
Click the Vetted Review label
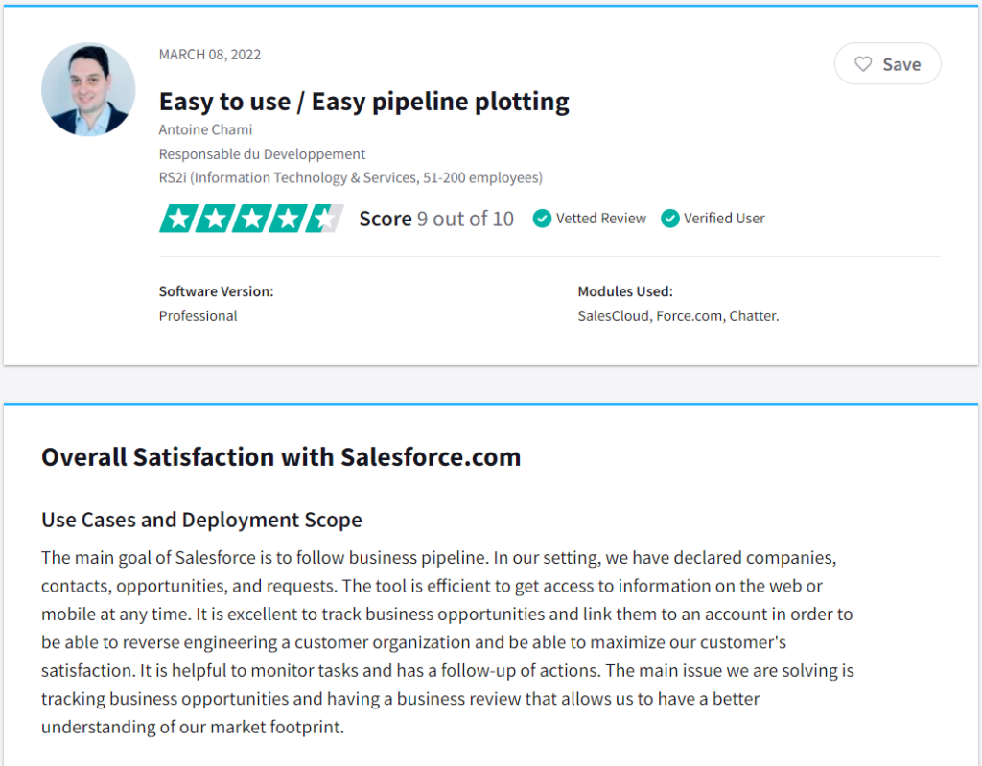[x=601, y=219]
